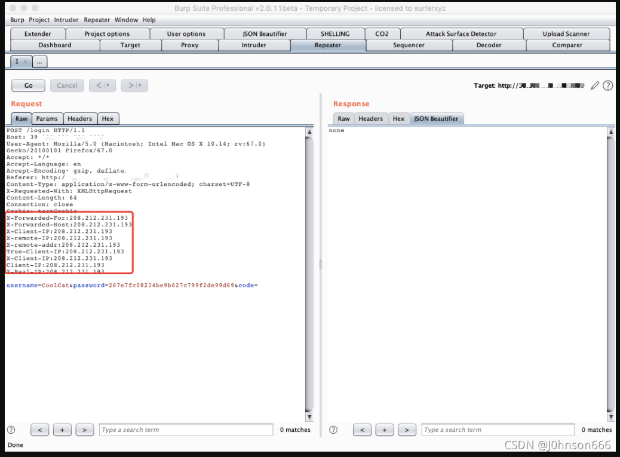Screen dimensions: 620x457
Task: Select the request Hex tab
Action: coord(108,119)
